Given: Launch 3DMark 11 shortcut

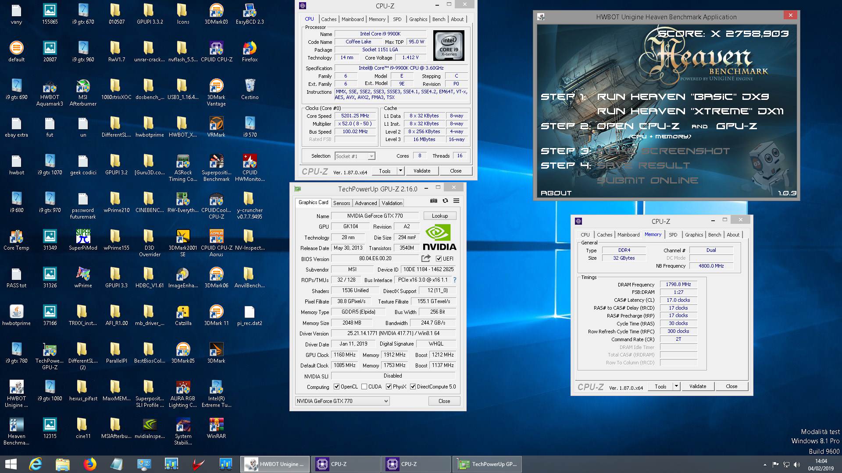Looking at the screenshot, I should click(x=216, y=315).
